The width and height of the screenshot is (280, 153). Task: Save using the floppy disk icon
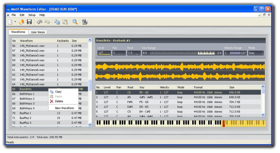click(x=29, y=22)
